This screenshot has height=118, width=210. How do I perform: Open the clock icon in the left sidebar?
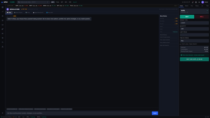(x=3, y=16)
